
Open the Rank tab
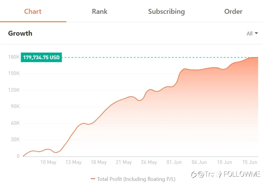point(99,11)
